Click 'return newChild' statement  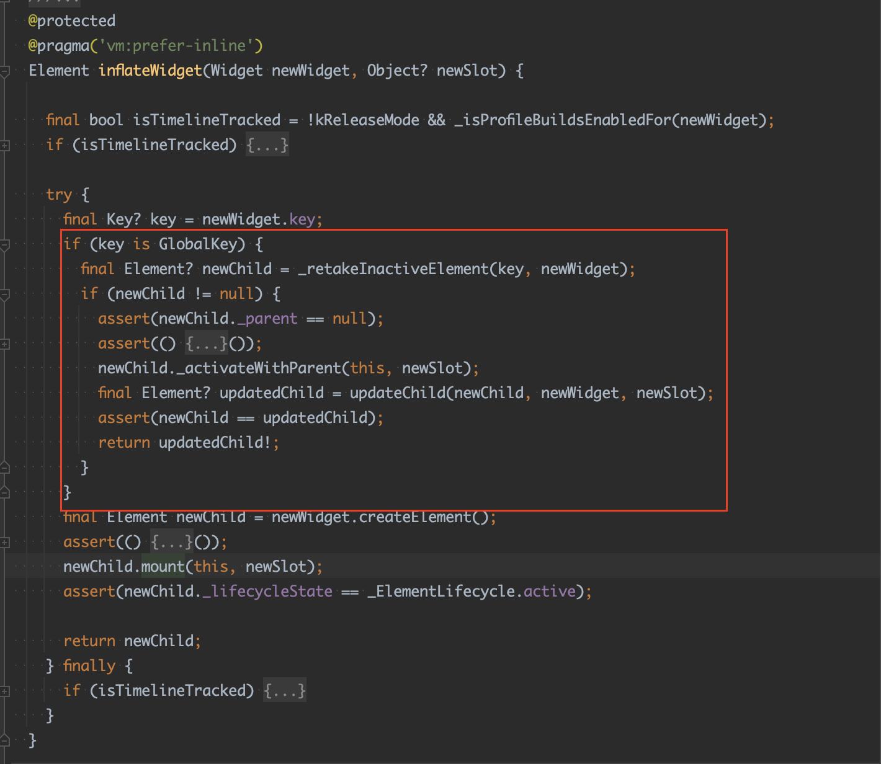132,641
